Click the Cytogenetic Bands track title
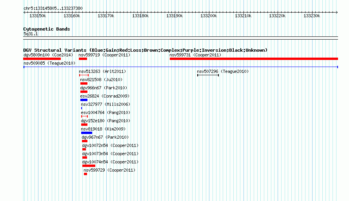 (x=47, y=29)
